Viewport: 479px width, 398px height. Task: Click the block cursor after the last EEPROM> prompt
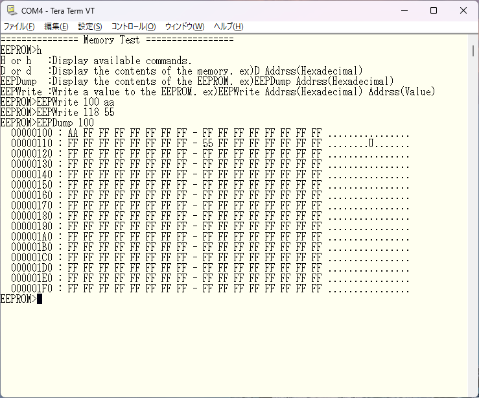pyautogui.click(x=40, y=299)
